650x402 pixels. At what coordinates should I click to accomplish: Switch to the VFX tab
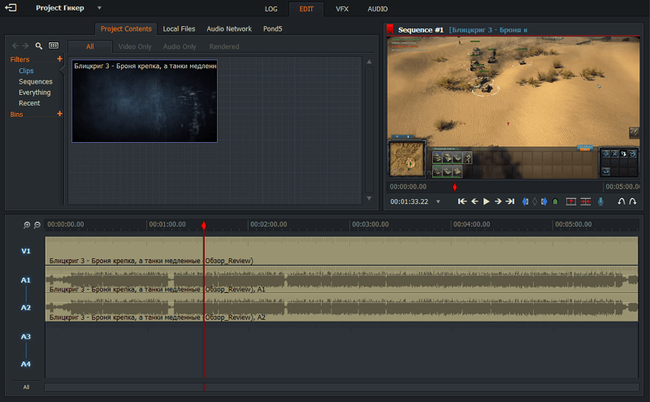(x=342, y=9)
